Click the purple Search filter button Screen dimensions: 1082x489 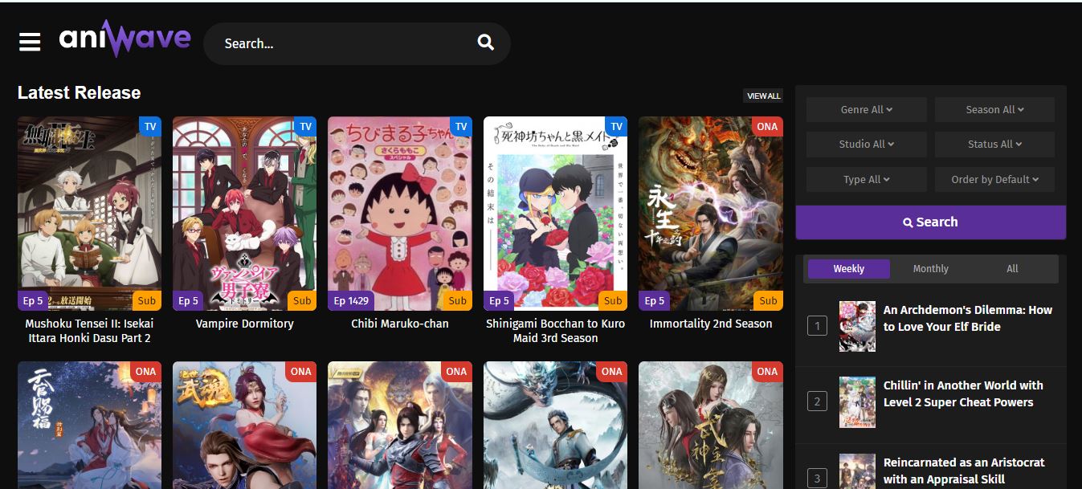[x=931, y=222]
